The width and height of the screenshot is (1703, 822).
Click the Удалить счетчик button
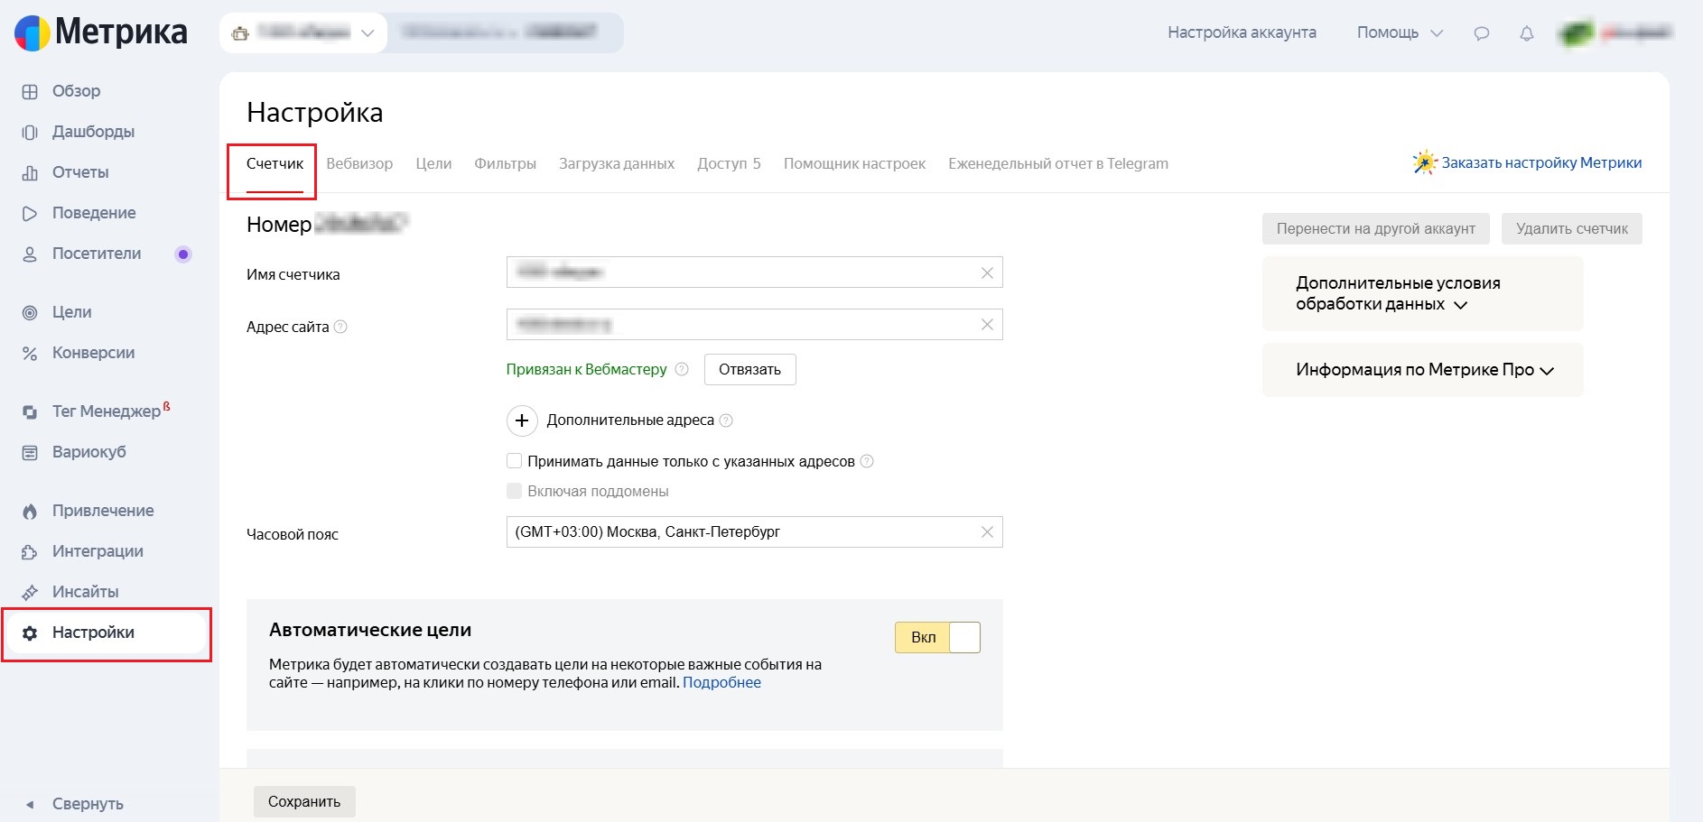[1572, 228]
